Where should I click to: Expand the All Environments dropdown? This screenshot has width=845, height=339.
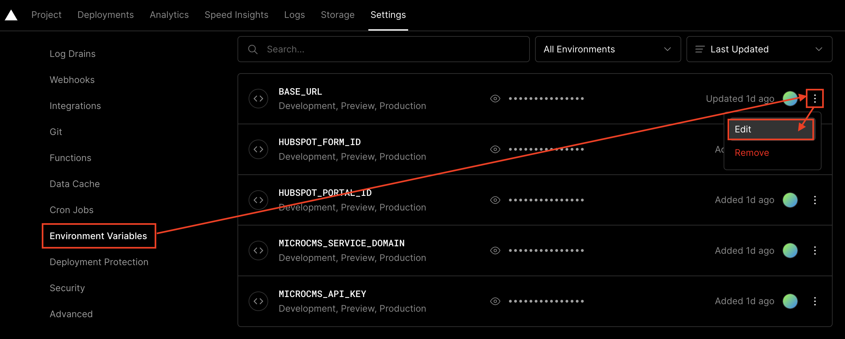pyautogui.click(x=607, y=49)
